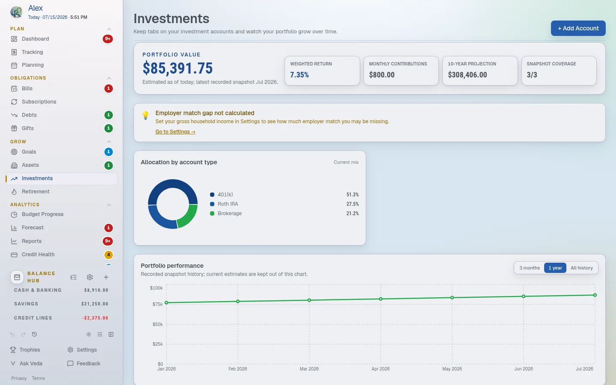The height and width of the screenshot is (385, 616).
Task: Open the Bills page
Action: coord(61,89)
